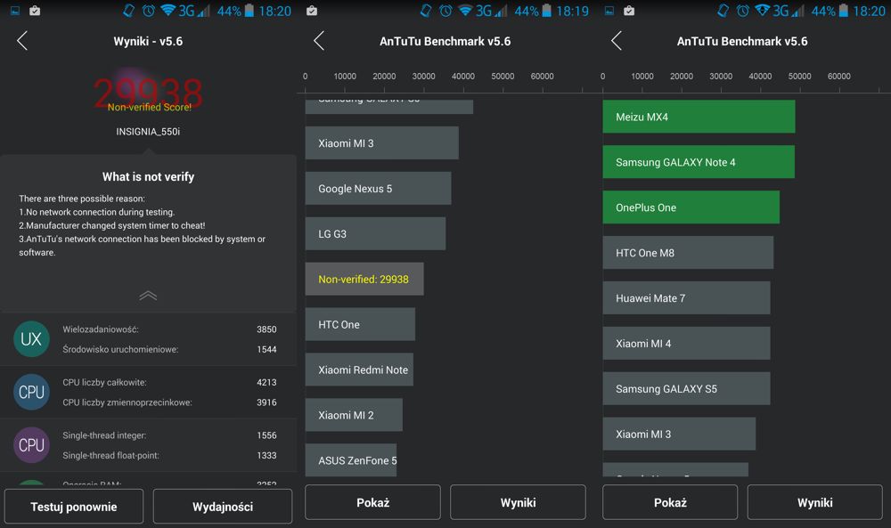Collapse the 'What is not verify' panel

[x=148, y=296]
